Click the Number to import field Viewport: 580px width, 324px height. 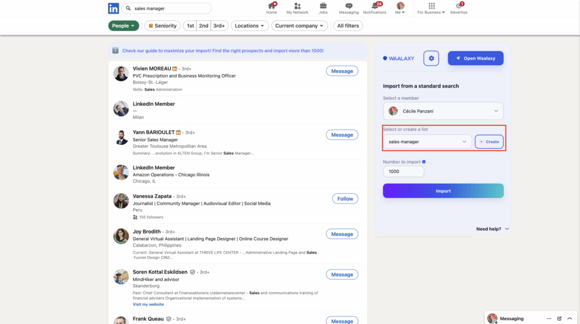[403, 171]
